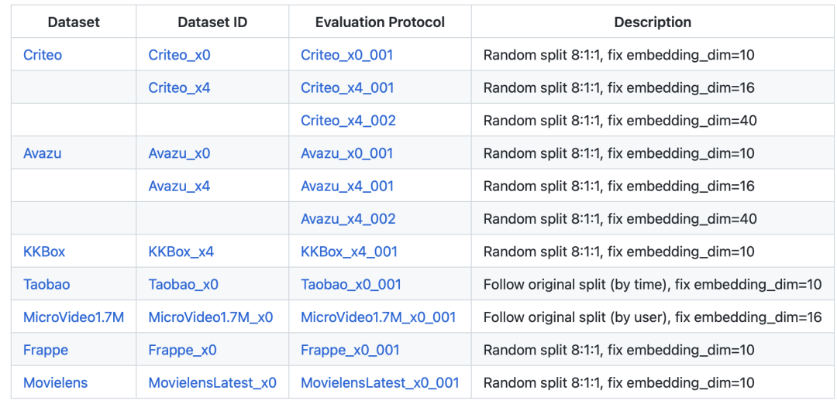Open the KKBox_x4 dataset ID link
Image resolution: width=837 pixels, height=404 pixels.
point(181,252)
